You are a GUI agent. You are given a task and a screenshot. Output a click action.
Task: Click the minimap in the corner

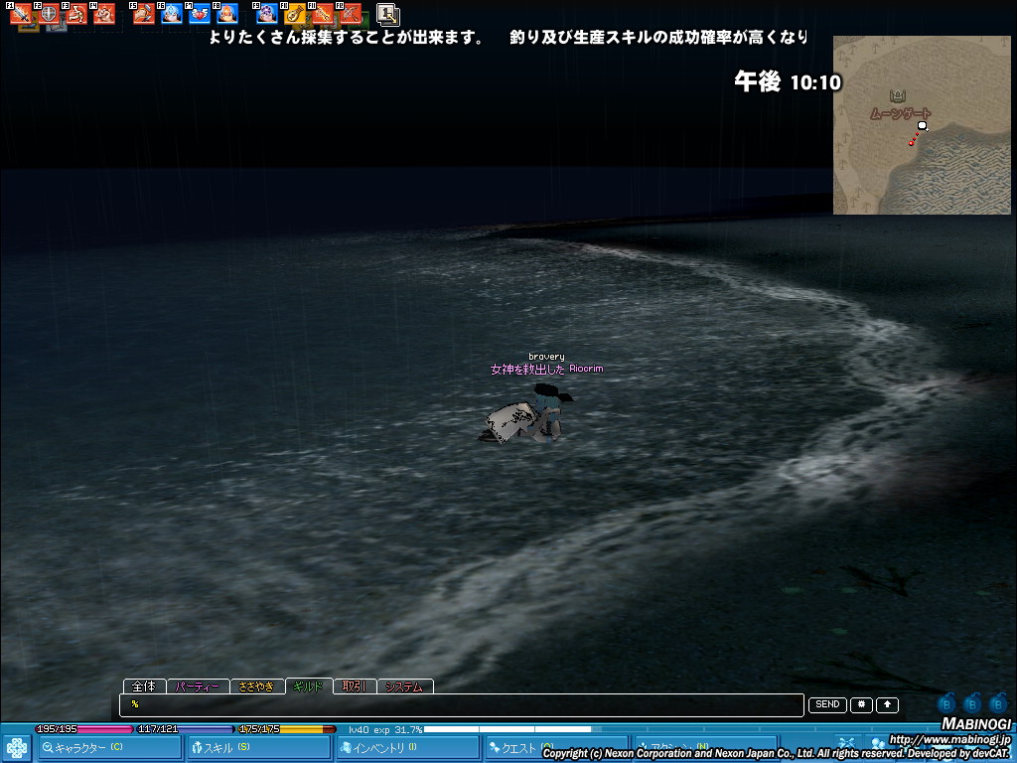point(922,125)
